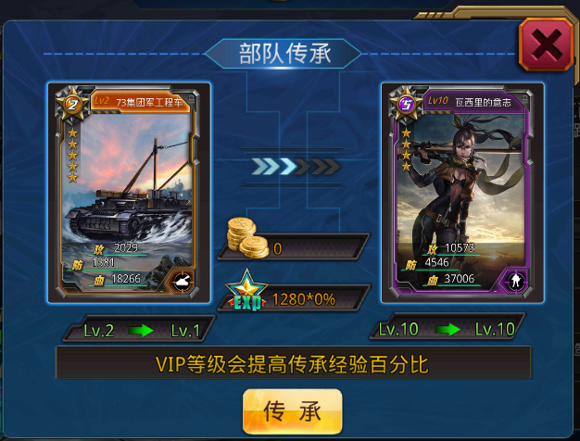
Task: Click the infantry soldier type icon
Action: [516, 281]
